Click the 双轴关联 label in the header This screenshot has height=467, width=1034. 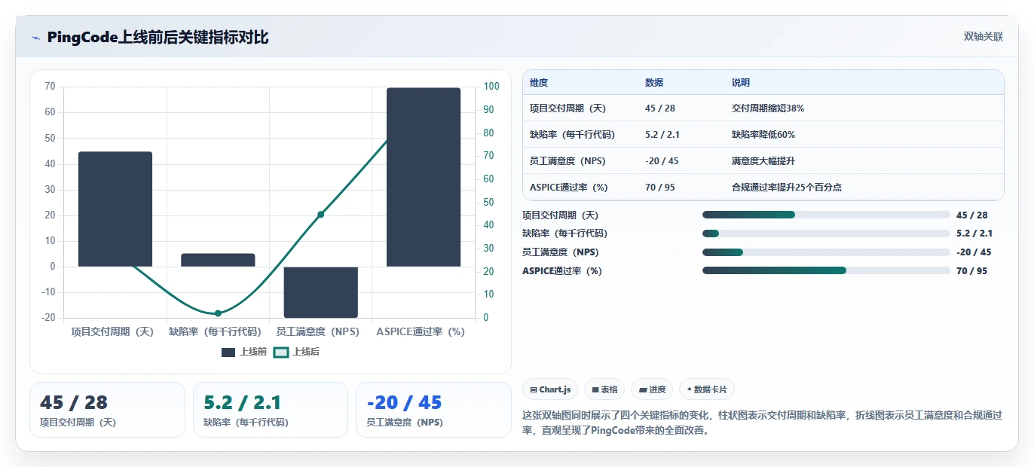click(x=984, y=37)
